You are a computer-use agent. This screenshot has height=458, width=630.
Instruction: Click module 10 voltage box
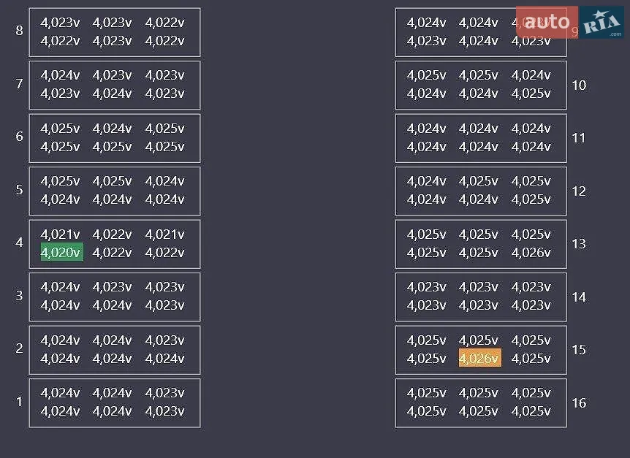(x=481, y=85)
